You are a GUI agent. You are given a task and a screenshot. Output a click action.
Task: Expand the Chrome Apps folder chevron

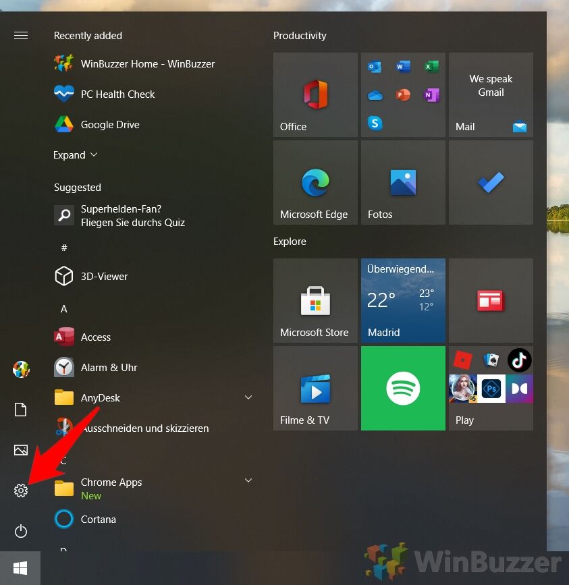pyautogui.click(x=248, y=480)
